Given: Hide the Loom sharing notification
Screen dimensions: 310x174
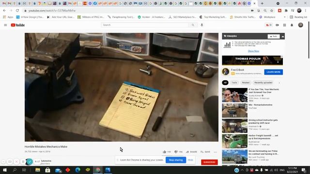Looking at the screenshot, I should pyautogui.click(x=190, y=160).
